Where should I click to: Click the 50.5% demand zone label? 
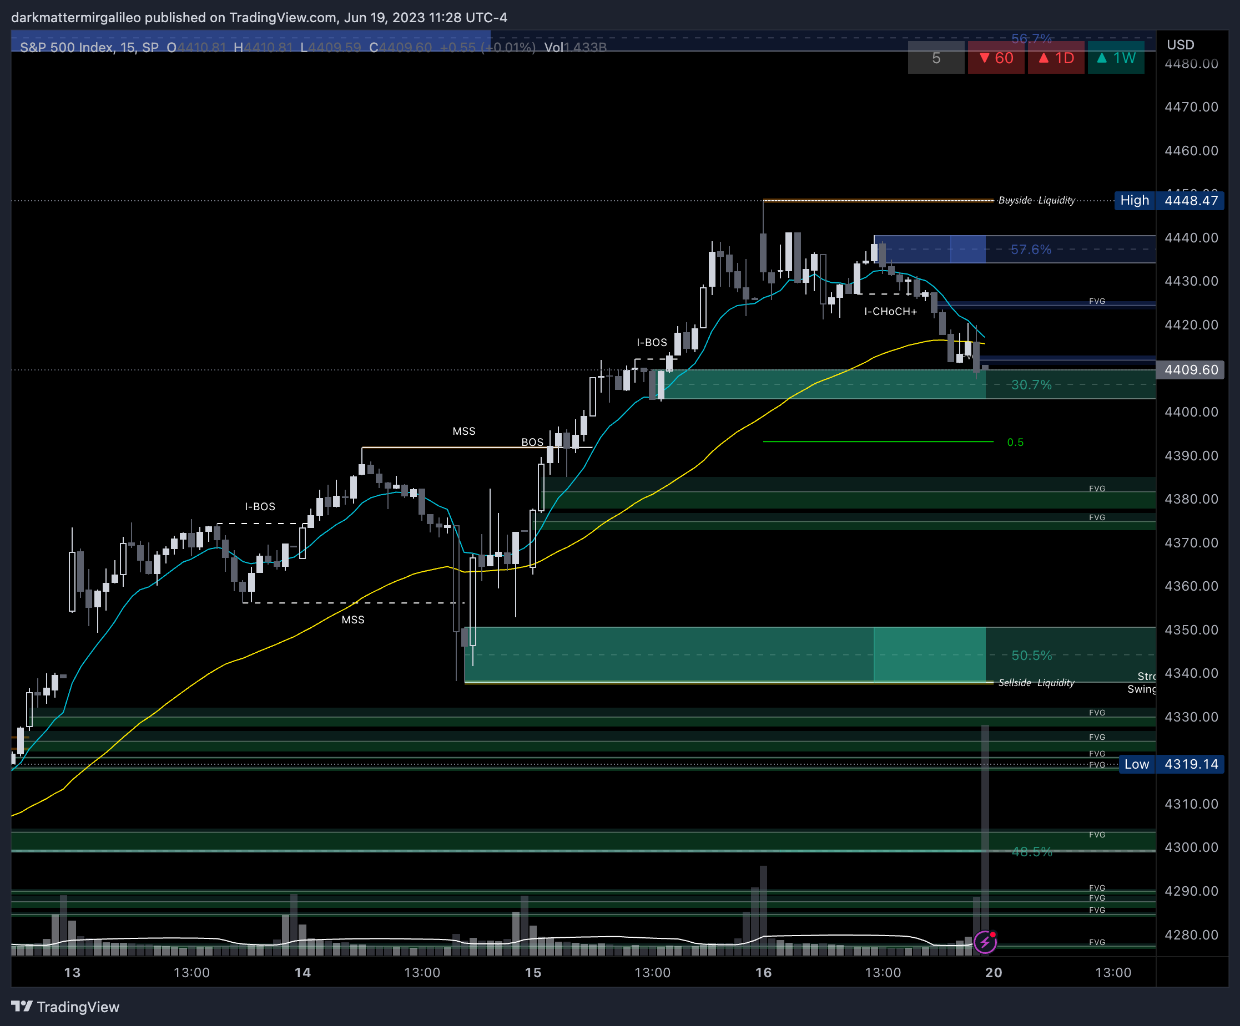pos(1031,656)
